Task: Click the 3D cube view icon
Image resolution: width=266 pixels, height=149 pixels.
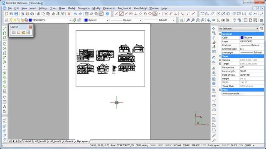Action: [234, 20]
